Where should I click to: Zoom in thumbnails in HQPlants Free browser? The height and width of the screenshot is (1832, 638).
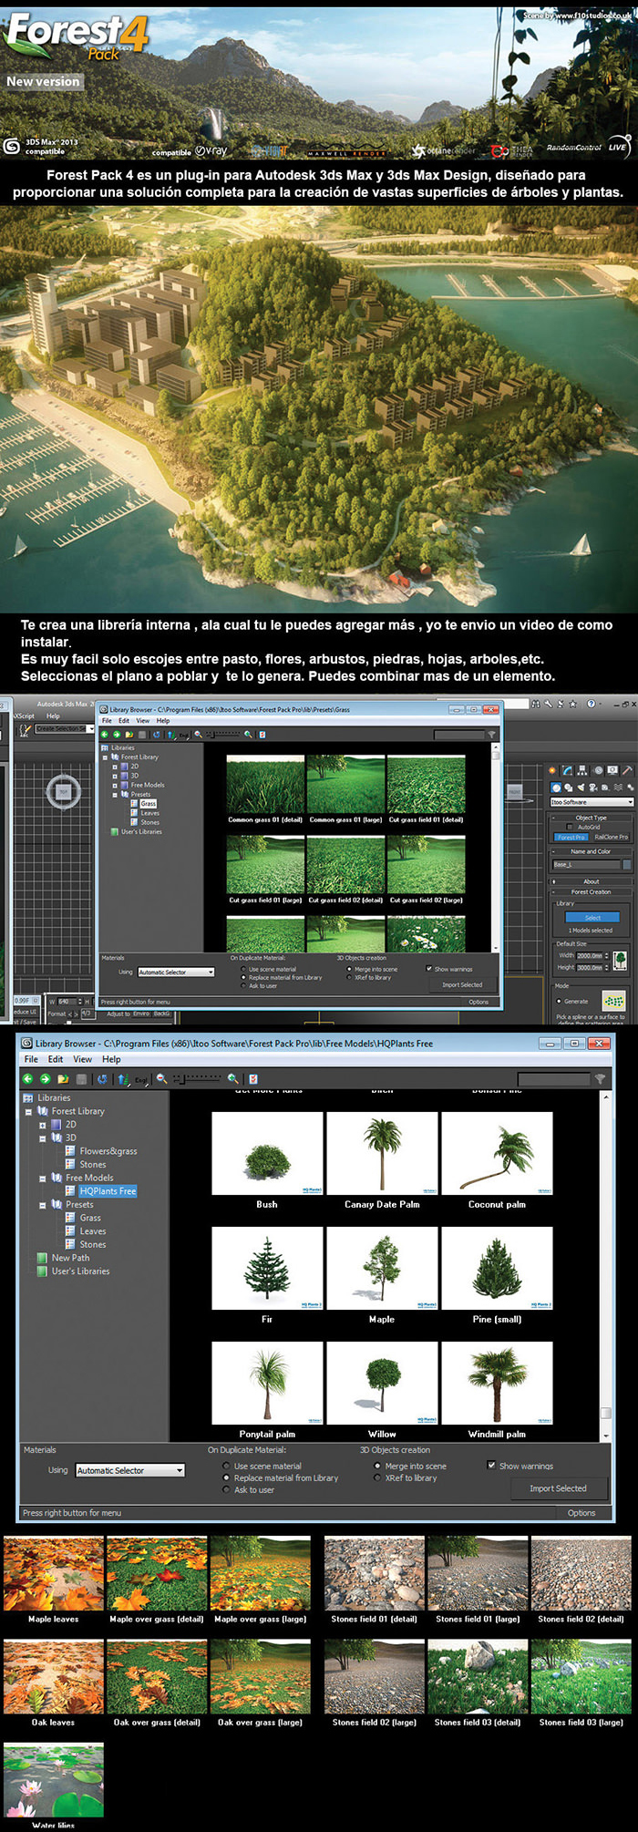tap(233, 1078)
